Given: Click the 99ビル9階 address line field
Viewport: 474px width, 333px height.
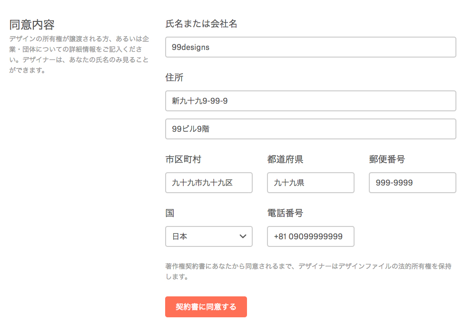Looking at the screenshot, I should (x=310, y=129).
